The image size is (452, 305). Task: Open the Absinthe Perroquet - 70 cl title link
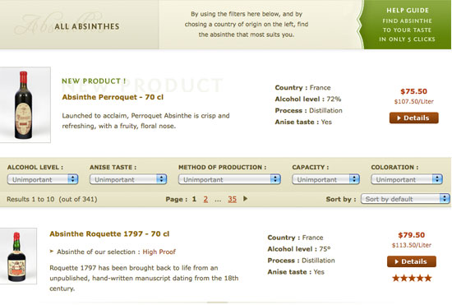tap(113, 97)
